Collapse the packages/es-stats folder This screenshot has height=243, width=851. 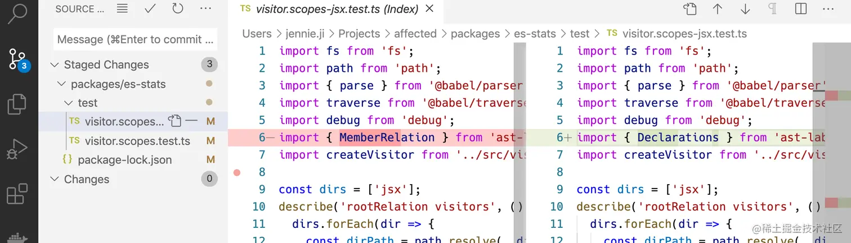coord(61,84)
